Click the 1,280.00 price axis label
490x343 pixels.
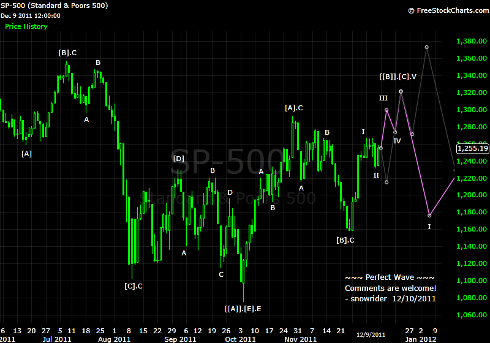pos(472,127)
